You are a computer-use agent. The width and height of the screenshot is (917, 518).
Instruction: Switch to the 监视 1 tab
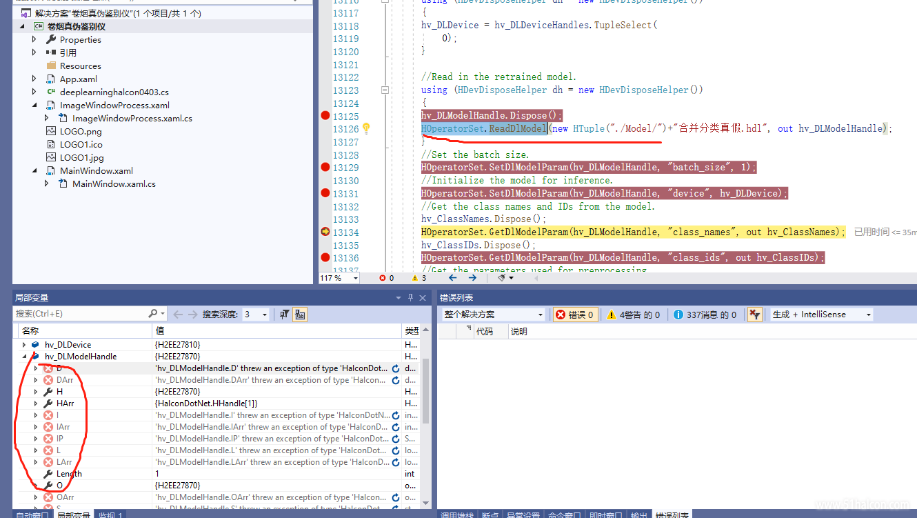[110, 515]
